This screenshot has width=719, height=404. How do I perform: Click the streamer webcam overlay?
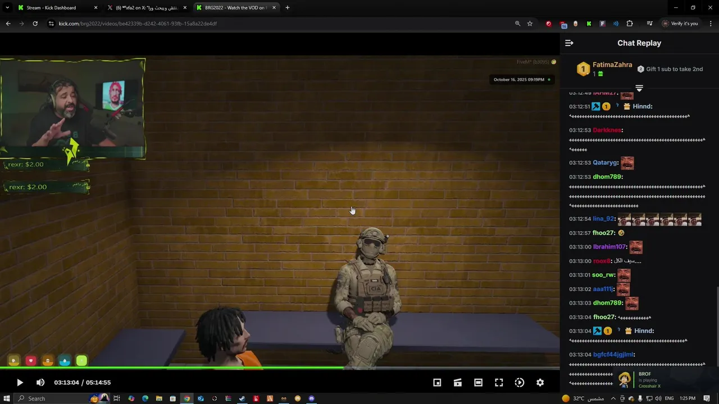pyautogui.click(x=73, y=108)
